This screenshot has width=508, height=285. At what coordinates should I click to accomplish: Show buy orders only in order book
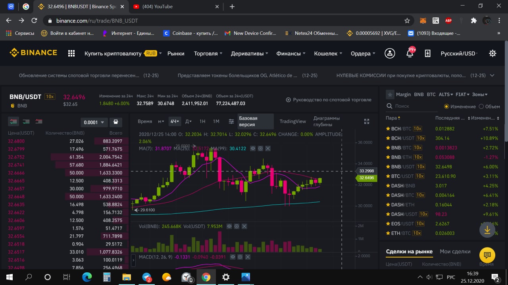(26, 122)
